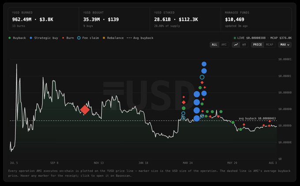
Task: Click the dashed Avg buyback legend icon
Action: coord(129,38)
